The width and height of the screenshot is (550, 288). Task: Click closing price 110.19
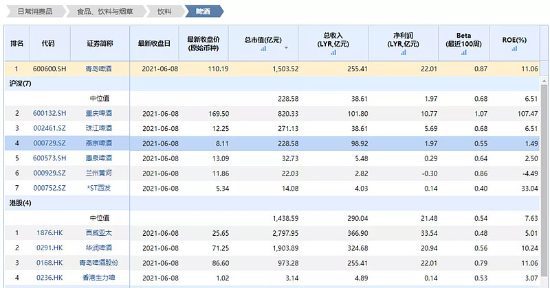[x=218, y=69]
